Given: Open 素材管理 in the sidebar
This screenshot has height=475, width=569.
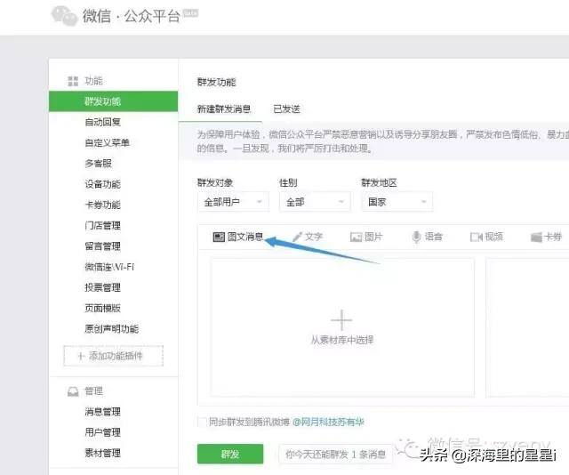Looking at the screenshot, I should coord(103,454).
